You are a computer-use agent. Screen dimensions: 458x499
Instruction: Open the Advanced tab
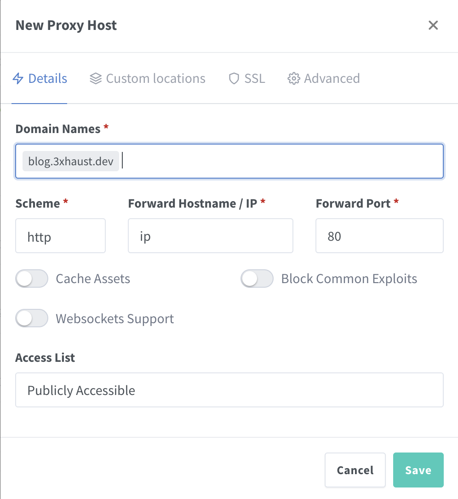[332, 79]
